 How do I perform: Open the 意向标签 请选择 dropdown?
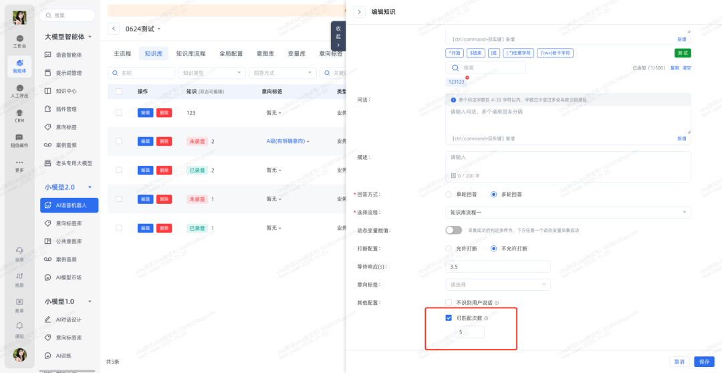(497, 284)
